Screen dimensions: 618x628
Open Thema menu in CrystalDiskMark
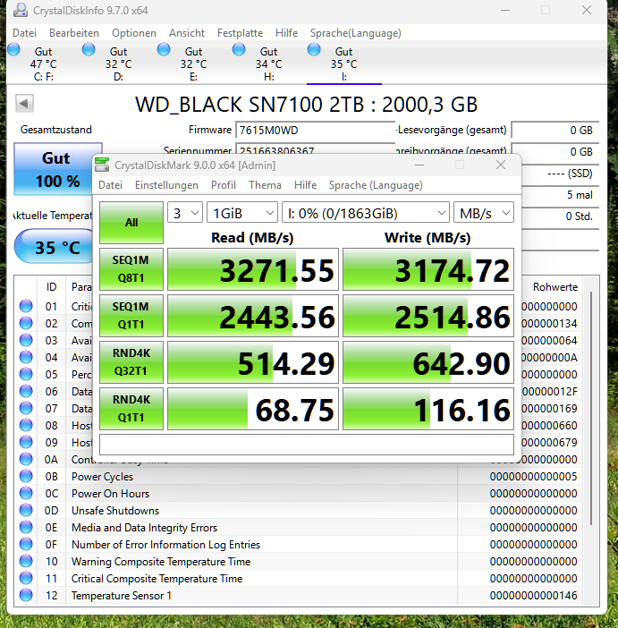pyautogui.click(x=265, y=185)
